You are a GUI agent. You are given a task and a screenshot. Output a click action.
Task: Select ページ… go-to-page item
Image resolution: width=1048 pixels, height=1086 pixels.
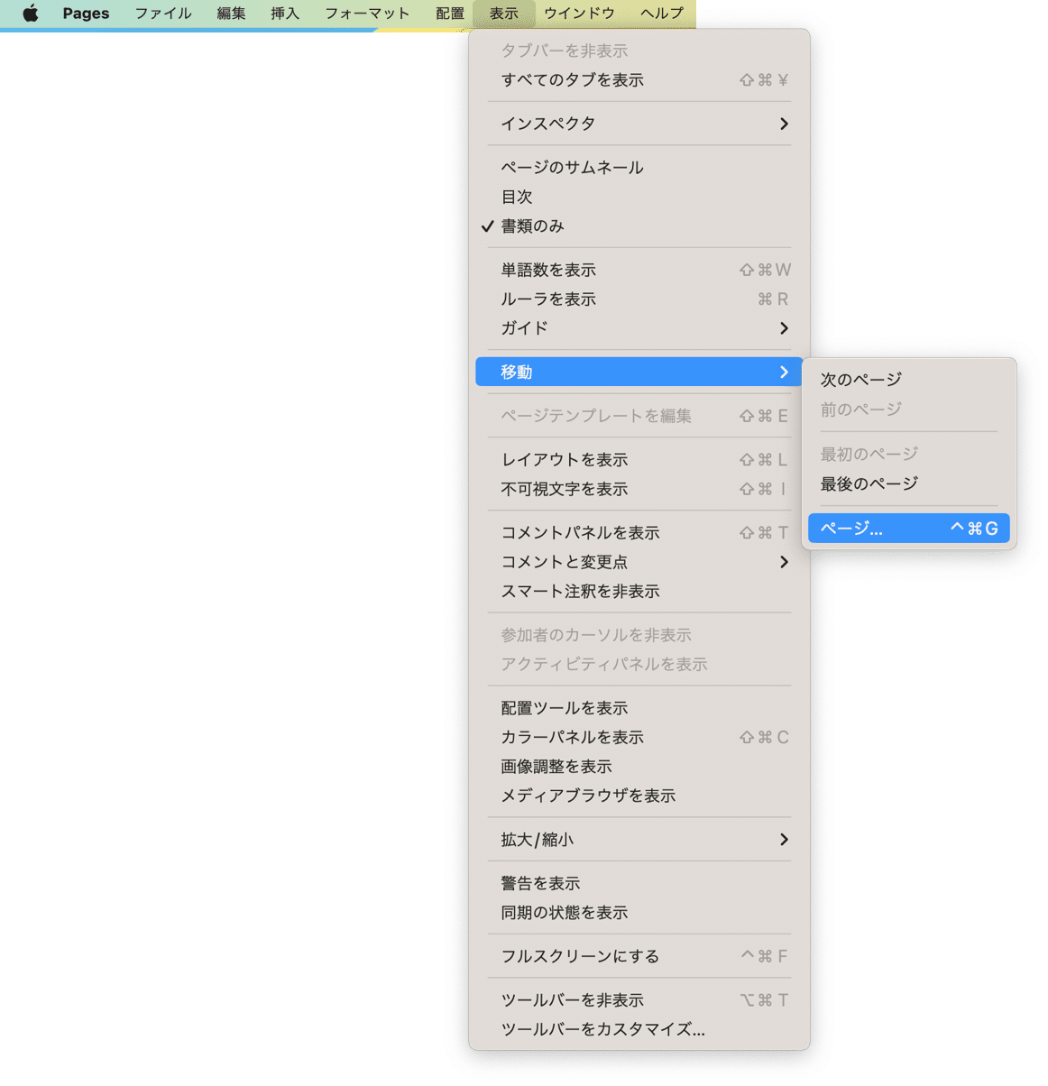(909, 529)
